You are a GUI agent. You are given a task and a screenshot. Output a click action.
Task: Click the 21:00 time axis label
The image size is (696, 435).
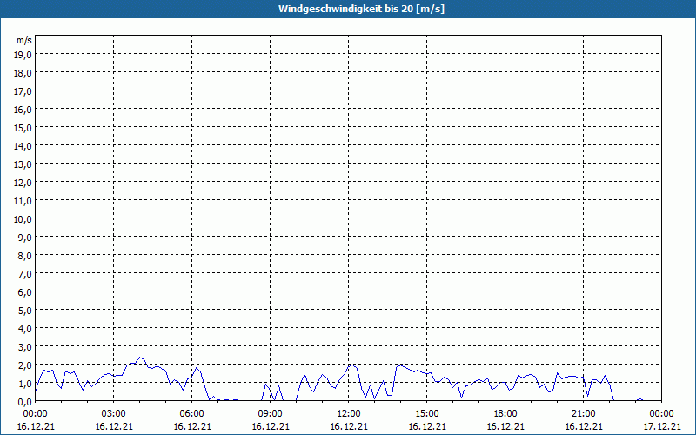pyautogui.click(x=584, y=414)
